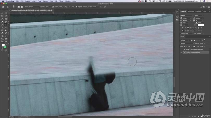The width and height of the screenshot is (211, 118).
Task: Toggle pressure for size button
Action: (105, 7)
